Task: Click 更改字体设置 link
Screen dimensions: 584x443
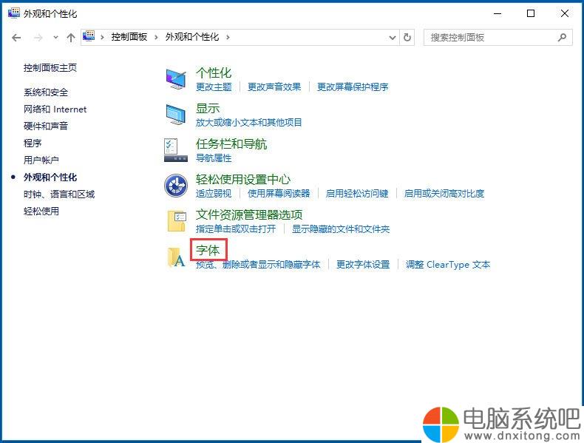Action: coord(363,265)
